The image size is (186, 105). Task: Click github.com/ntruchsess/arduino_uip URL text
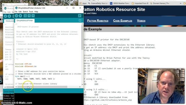click(108, 100)
